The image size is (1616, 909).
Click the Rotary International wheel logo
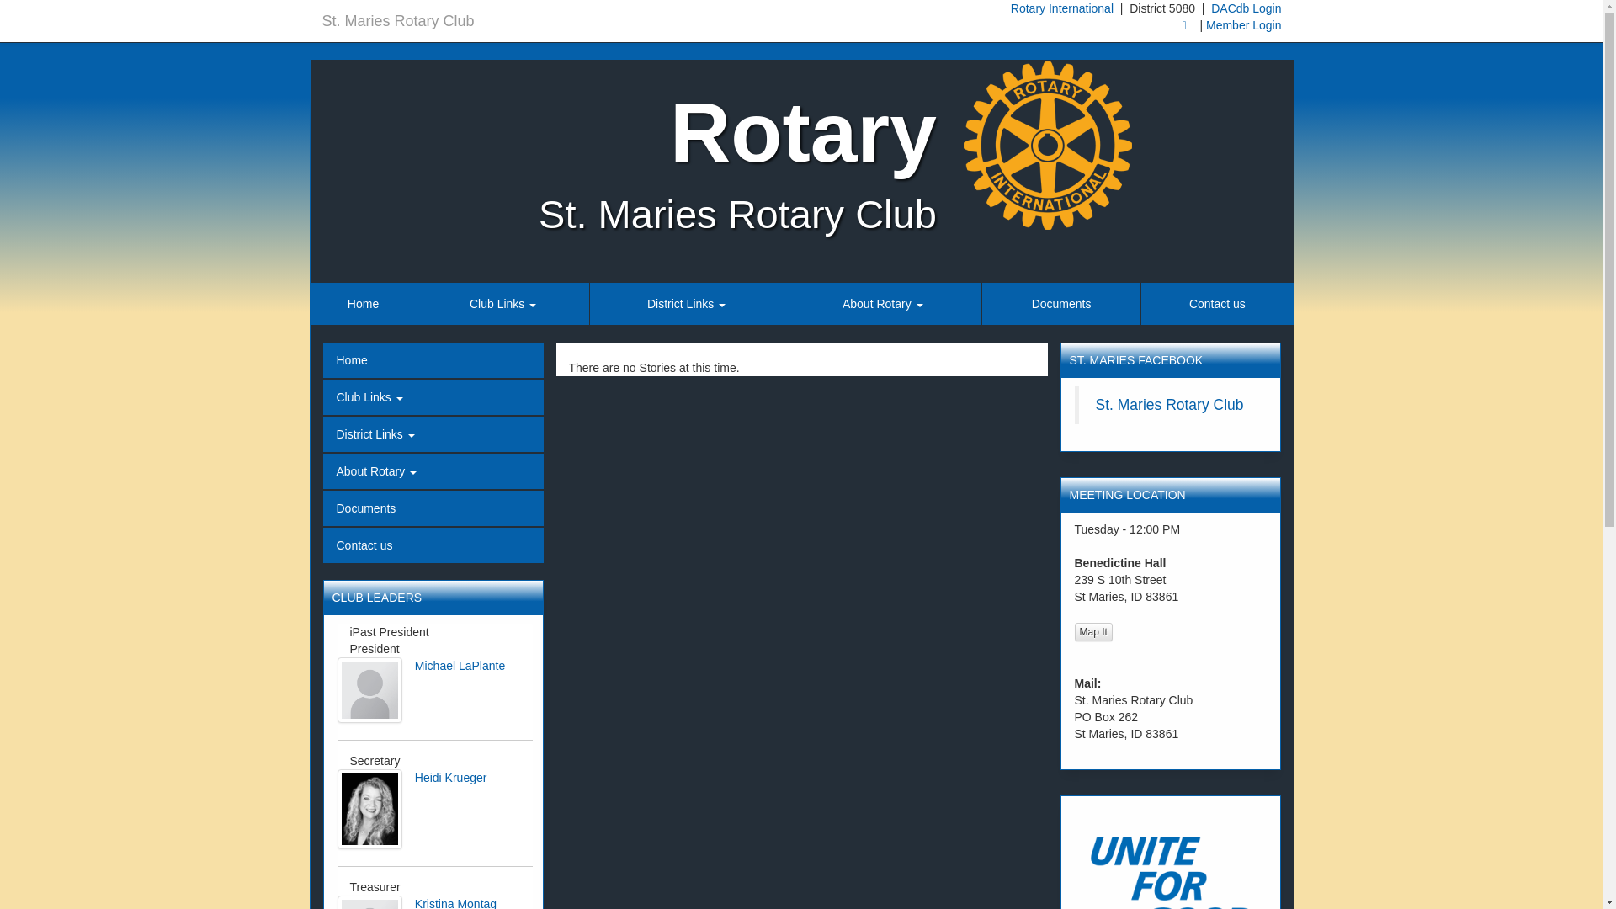point(1047,146)
